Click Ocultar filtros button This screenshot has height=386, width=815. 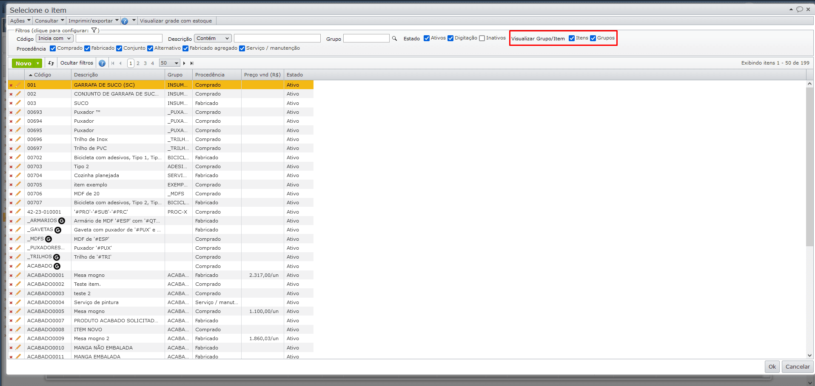[77, 63]
